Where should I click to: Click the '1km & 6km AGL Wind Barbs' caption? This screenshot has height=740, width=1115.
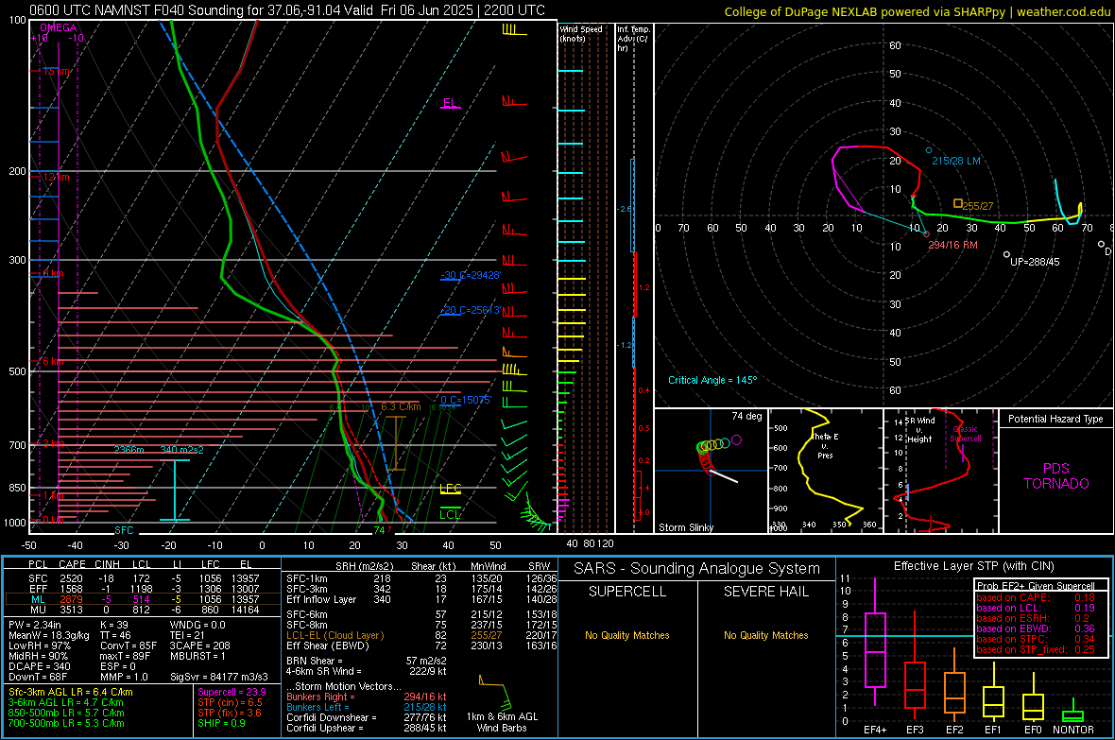click(502, 722)
